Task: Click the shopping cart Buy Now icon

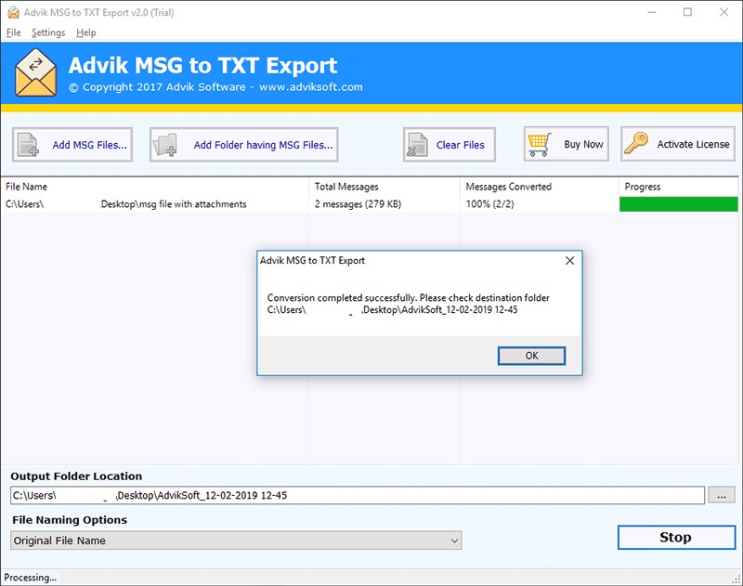Action: click(540, 144)
